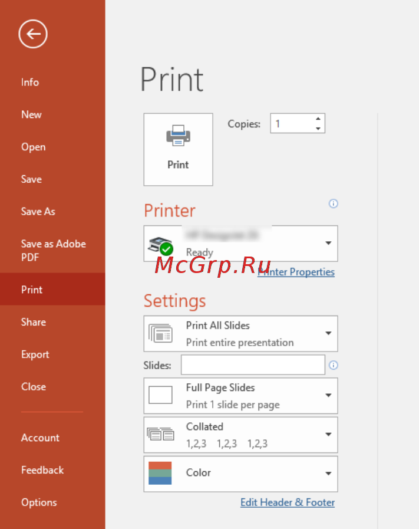Open the printer selection dropdown arrow

(x=328, y=243)
